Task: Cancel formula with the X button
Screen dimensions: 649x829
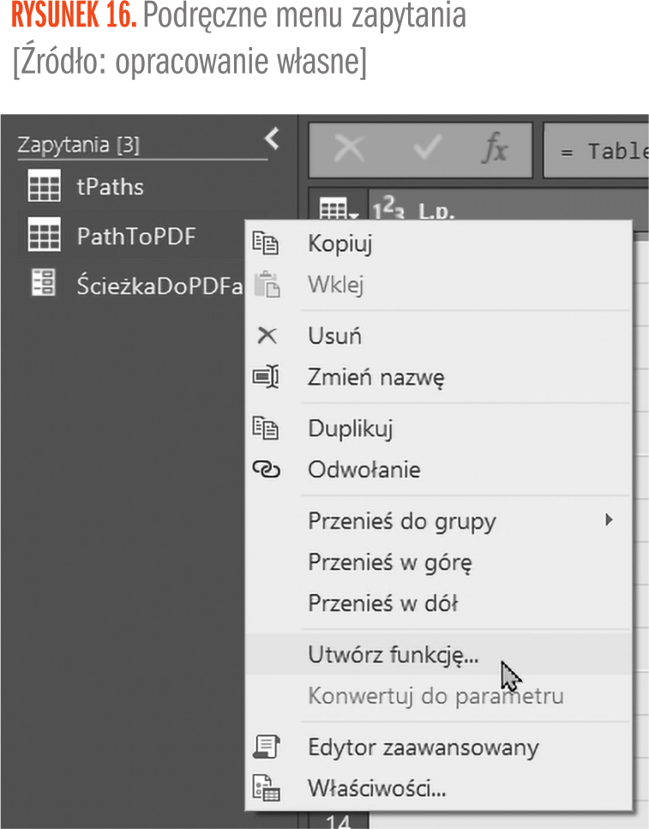Action: click(348, 151)
